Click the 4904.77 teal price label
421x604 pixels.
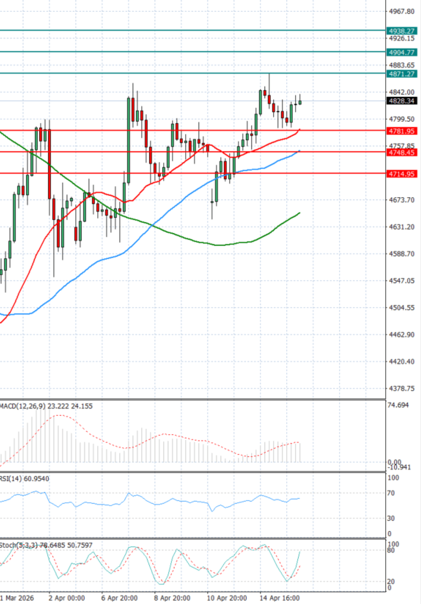pos(402,52)
